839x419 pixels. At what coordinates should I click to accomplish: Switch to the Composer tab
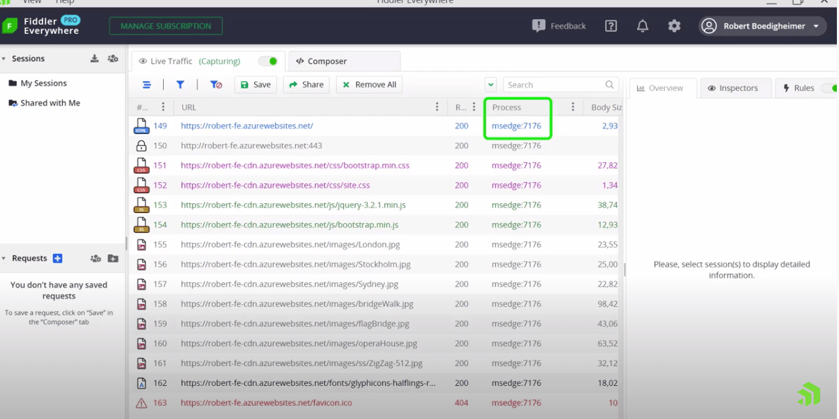[344, 61]
